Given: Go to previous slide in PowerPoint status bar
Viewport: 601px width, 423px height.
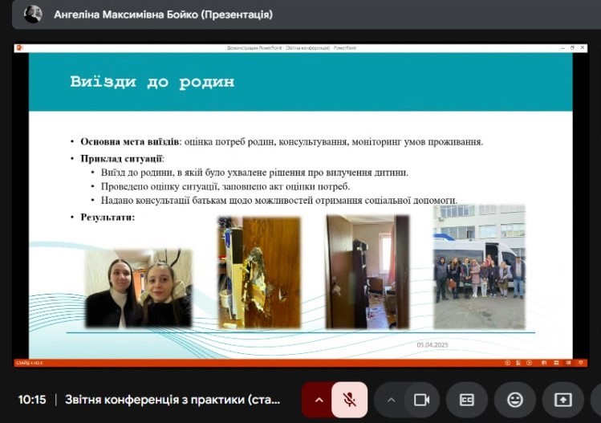Looking at the screenshot, I should click(x=507, y=363).
